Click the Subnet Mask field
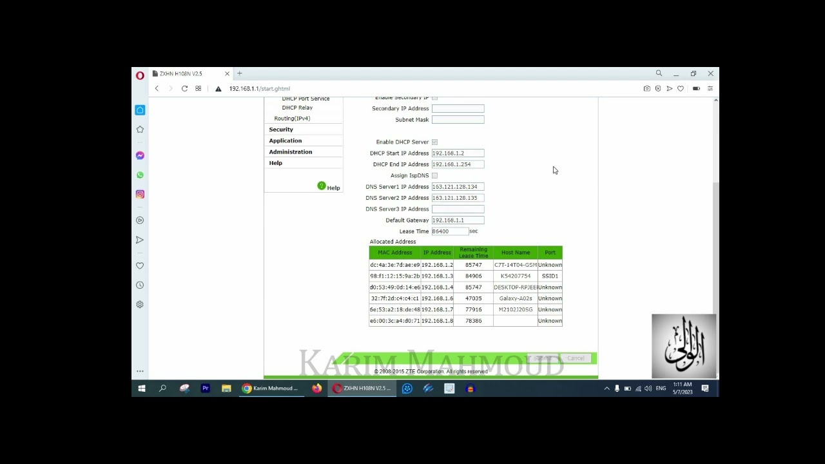This screenshot has width=825, height=464. (x=458, y=119)
